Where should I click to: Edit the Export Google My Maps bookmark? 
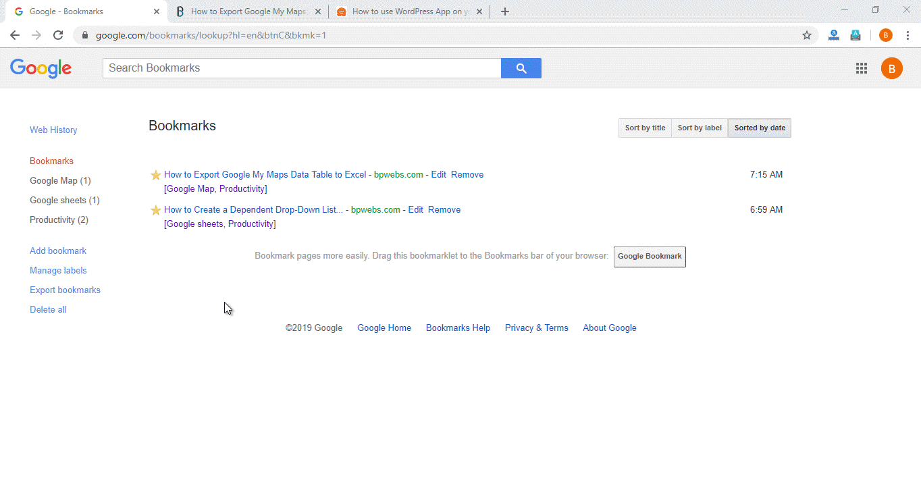click(439, 175)
